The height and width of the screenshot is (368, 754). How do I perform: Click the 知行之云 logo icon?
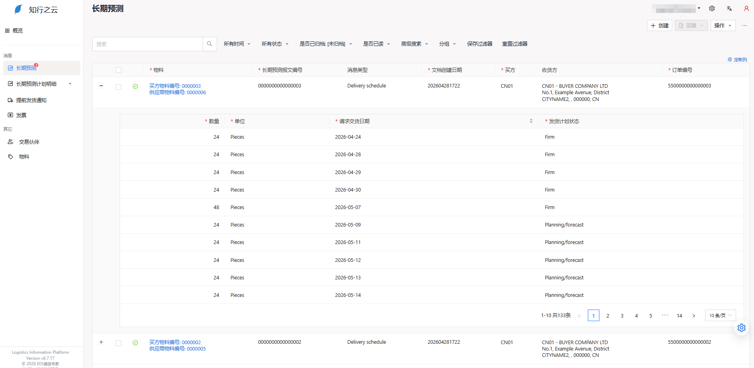click(x=18, y=10)
